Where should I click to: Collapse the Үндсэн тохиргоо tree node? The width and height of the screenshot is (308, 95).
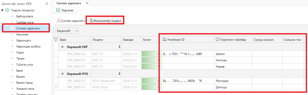(2, 10)
